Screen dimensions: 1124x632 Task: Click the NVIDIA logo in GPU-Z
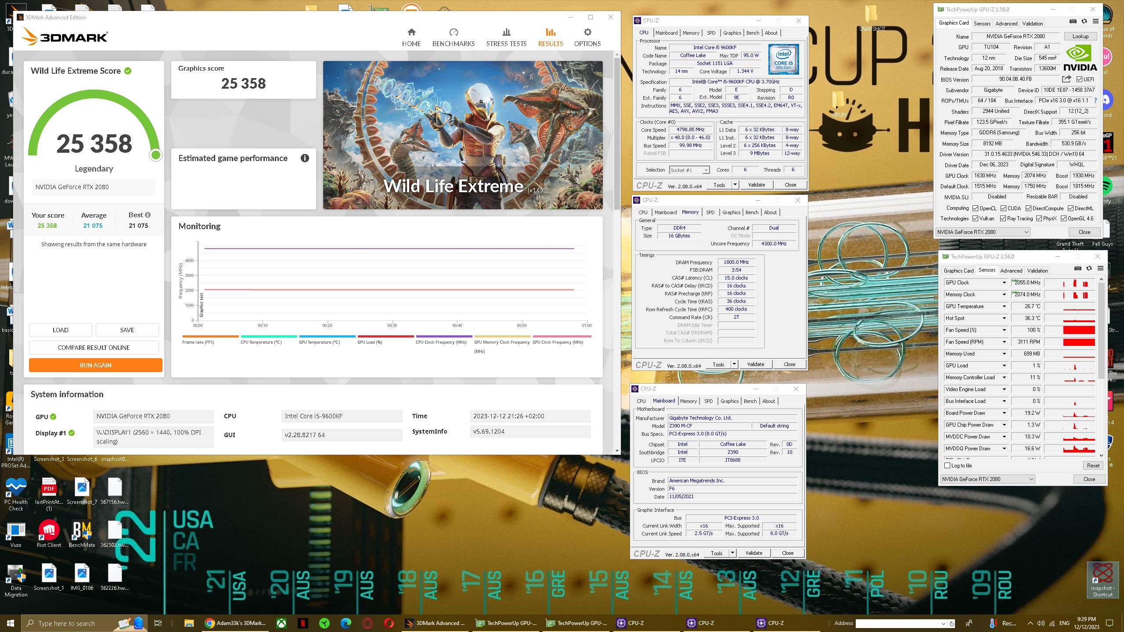coord(1080,58)
